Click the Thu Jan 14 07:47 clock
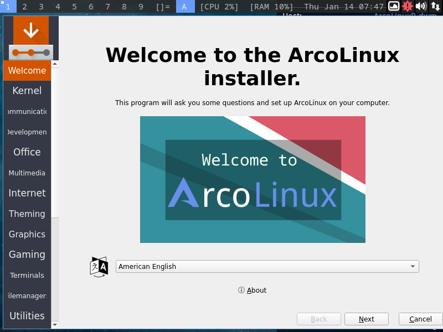Viewport: 443px width, 332px height. tap(343, 7)
